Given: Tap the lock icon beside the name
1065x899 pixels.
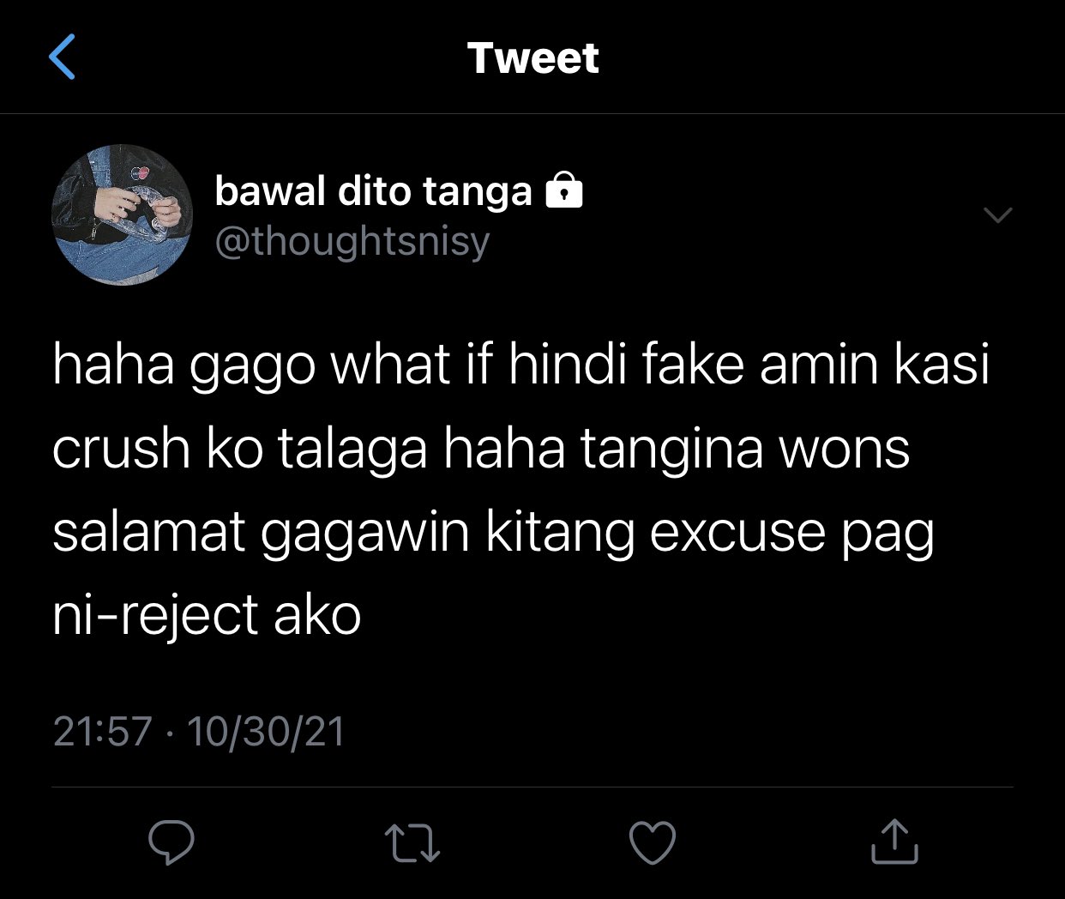Looking at the screenshot, I should pos(564,190).
